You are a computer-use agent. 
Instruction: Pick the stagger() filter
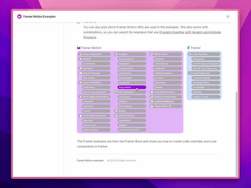(132, 125)
